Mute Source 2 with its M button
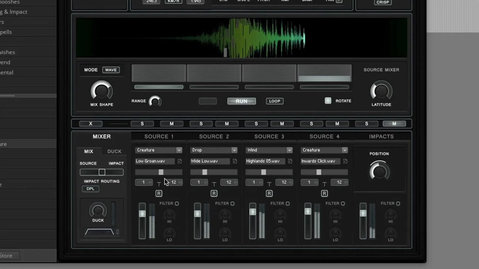Viewport: 479px width, 269px height. pos(227,124)
